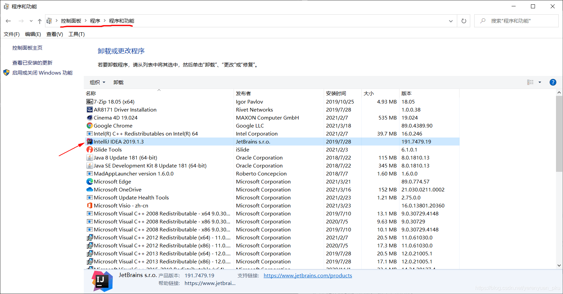This screenshot has width=563, height=294.
Task: Open the 组织 dropdown menu
Action: click(x=97, y=82)
